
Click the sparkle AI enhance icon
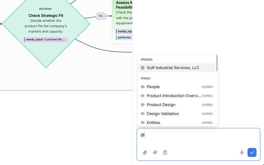pyautogui.click(x=155, y=152)
